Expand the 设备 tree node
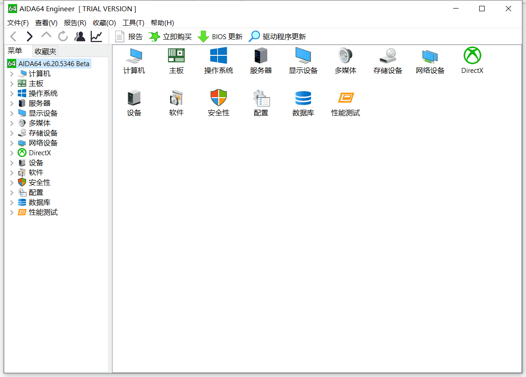 (x=12, y=163)
